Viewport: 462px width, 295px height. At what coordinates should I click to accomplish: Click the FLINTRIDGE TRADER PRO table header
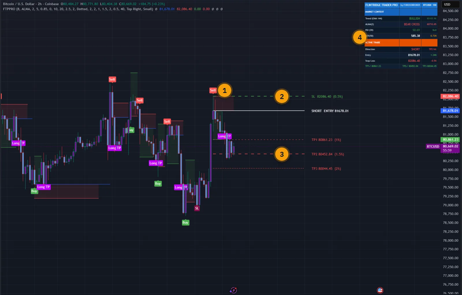381,5
